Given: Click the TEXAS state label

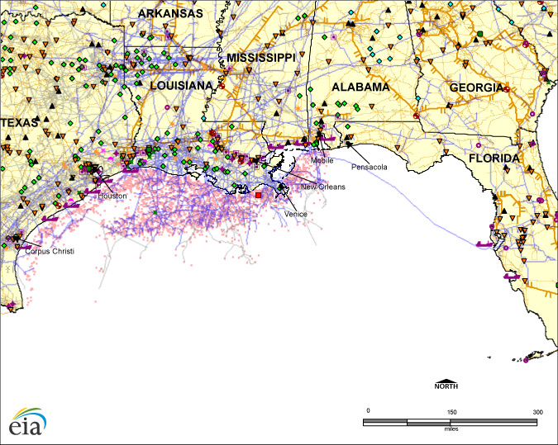Looking at the screenshot, I should click(19, 123).
